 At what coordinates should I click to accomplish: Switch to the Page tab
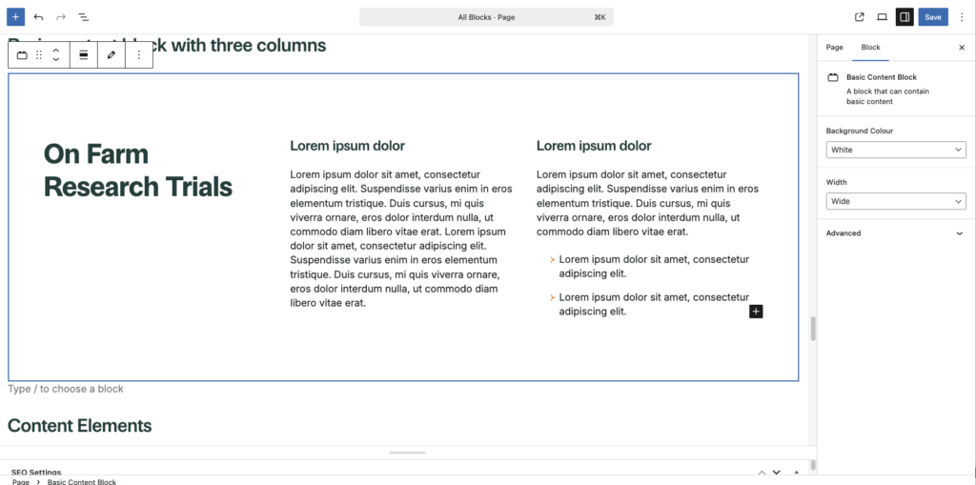(834, 47)
